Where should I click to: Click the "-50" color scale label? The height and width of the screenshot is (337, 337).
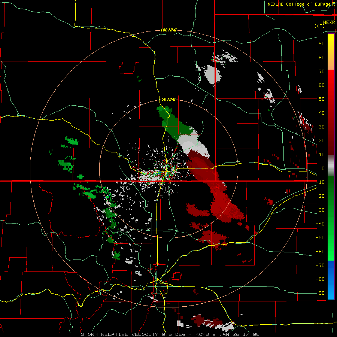coord(321,238)
